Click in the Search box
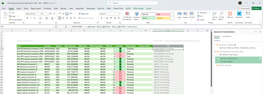This screenshot has height=94, width=263. 132,3
